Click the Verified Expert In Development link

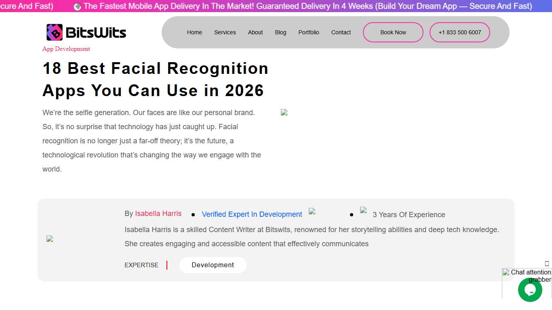click(252, 214)
